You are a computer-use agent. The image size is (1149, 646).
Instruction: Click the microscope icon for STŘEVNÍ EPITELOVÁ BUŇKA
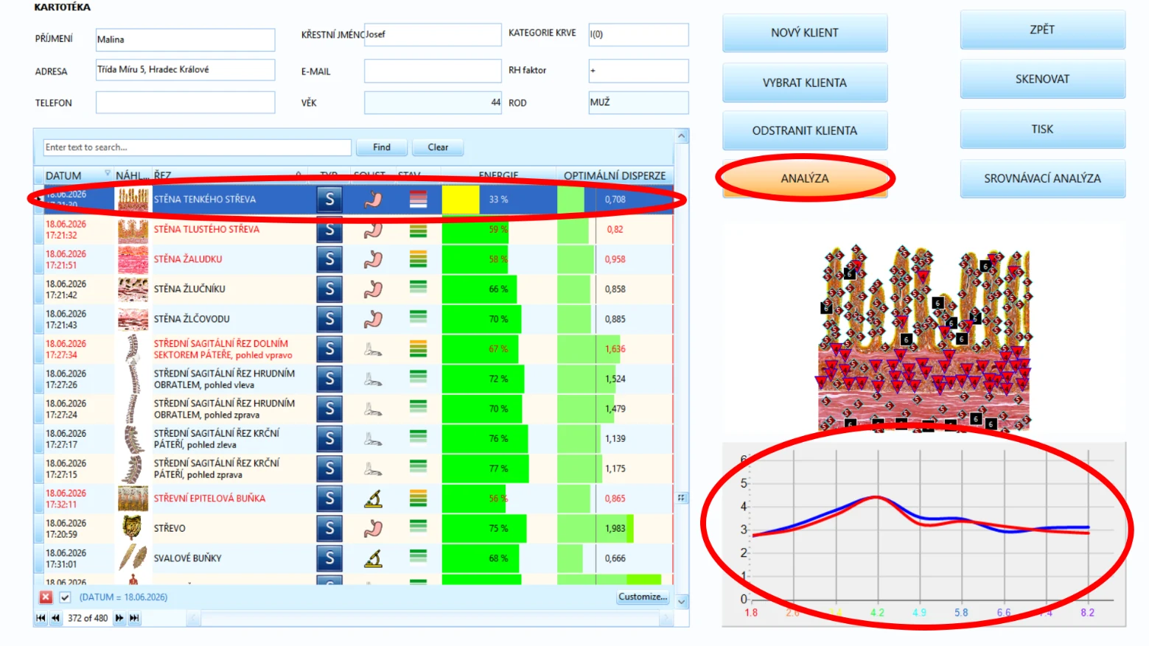(x=373, y=499)
